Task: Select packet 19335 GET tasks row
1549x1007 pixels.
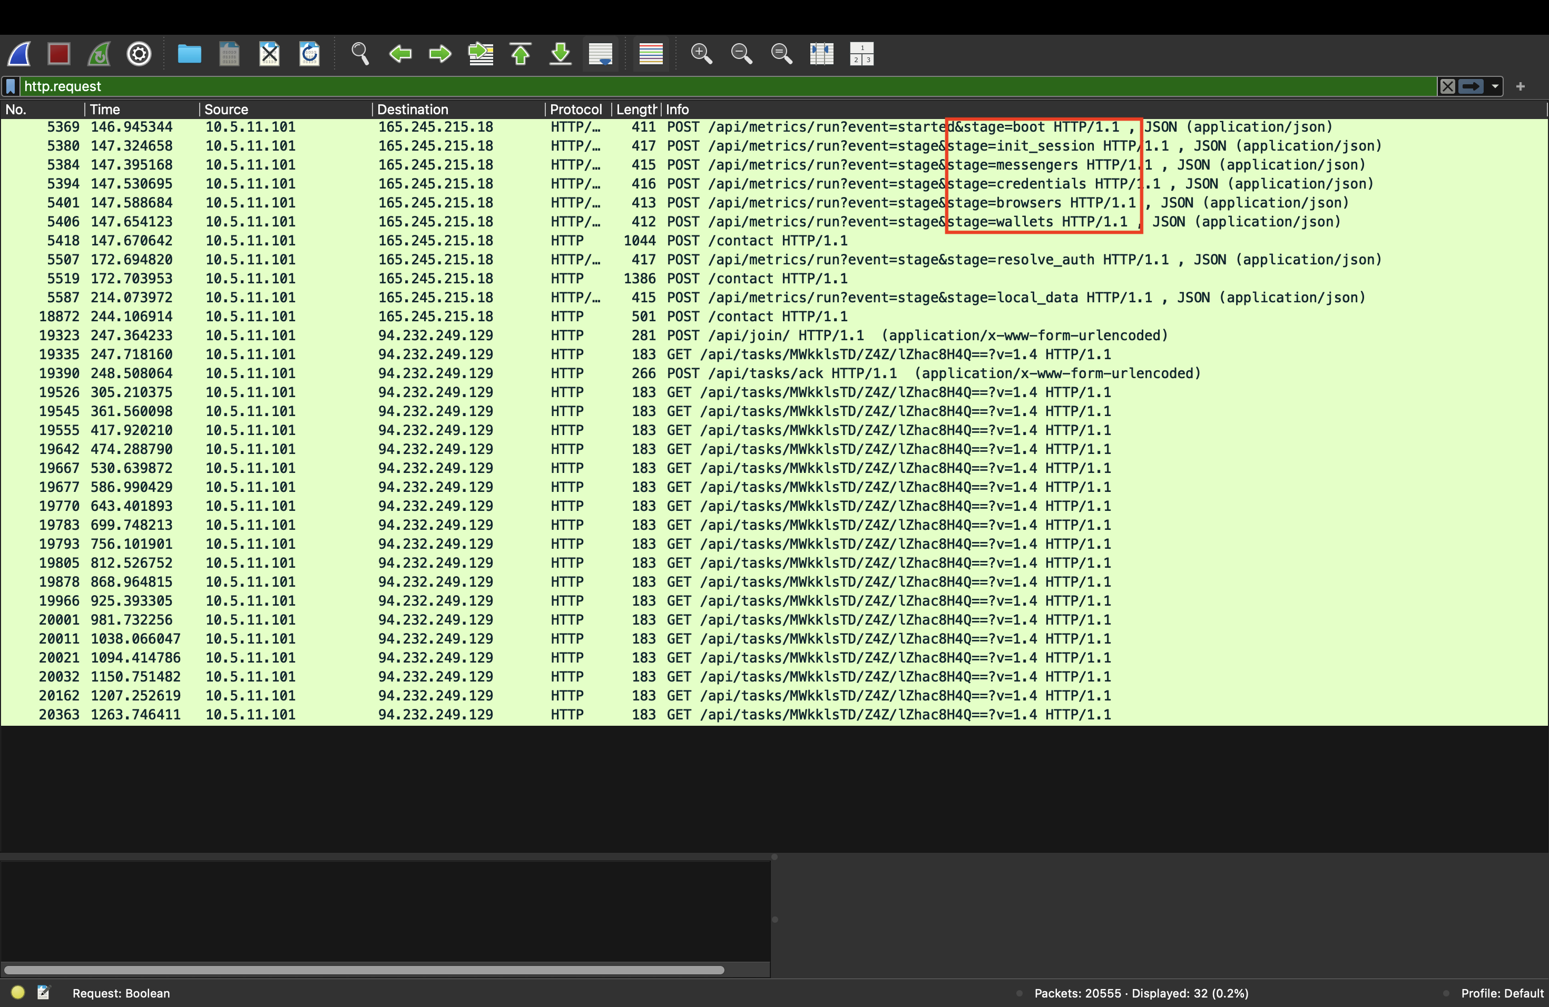Action: tap(774, 354)
